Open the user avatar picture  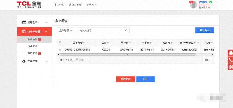click(x=193, y=5)
